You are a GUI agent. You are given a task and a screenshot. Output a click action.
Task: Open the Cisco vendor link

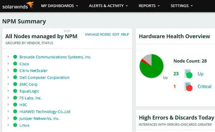[24, 64]
